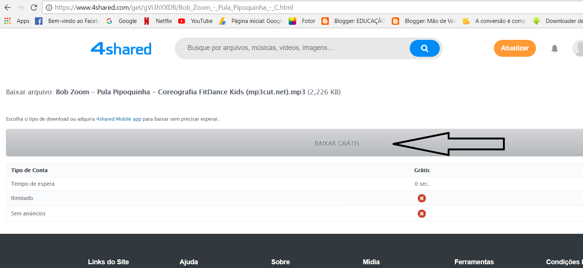Click the red X icon in Ilimitado row
This screenshot has height=268, width=583.
422,198
